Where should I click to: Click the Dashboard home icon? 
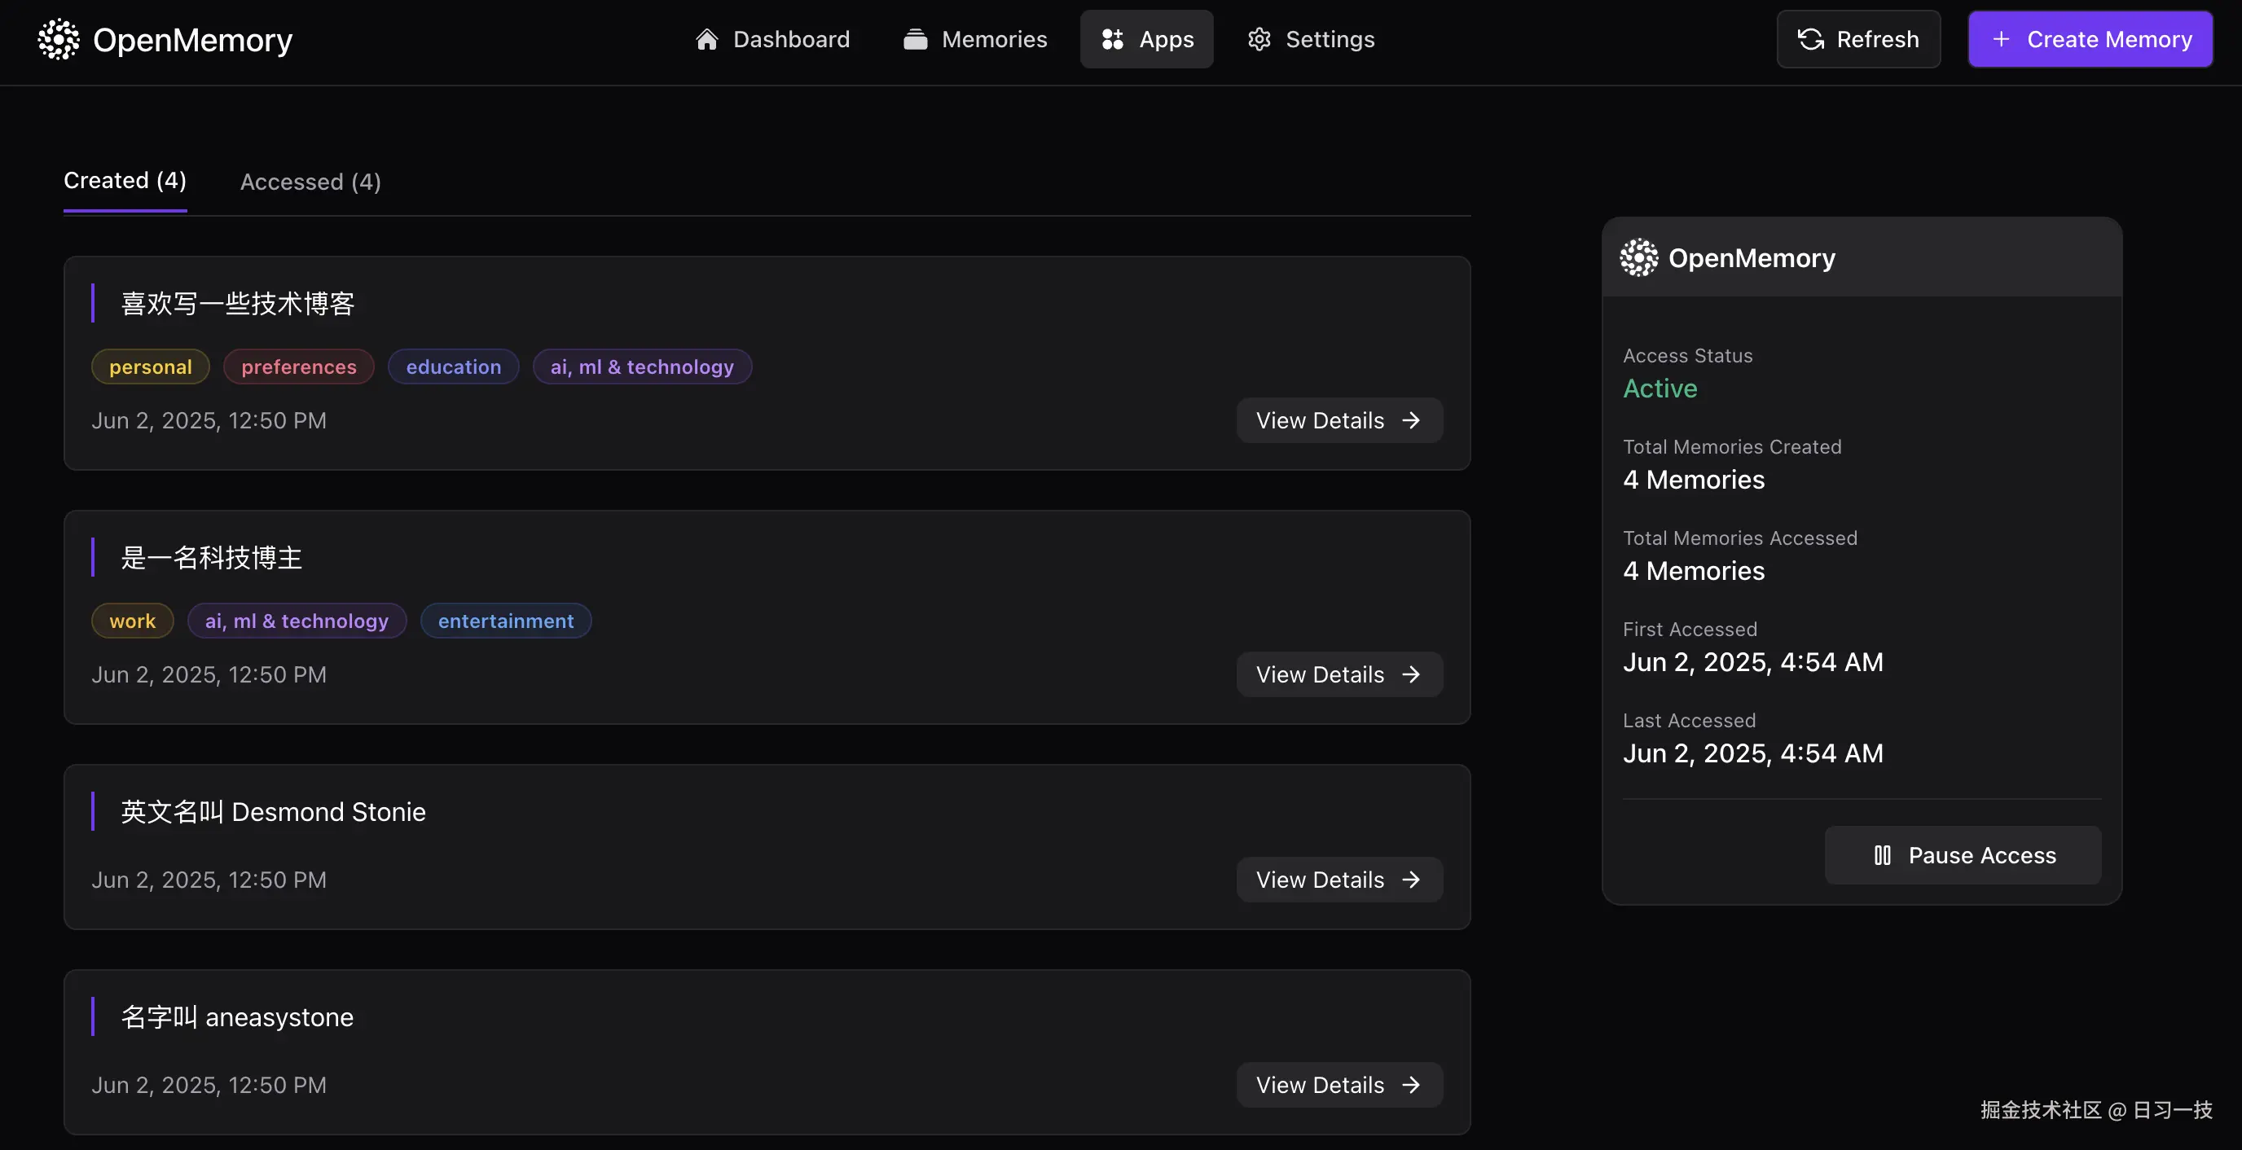click(706, 39)
